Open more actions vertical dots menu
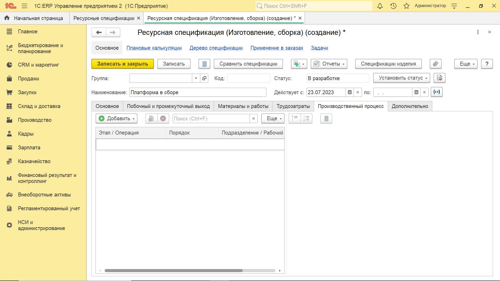 pyautogui.click(x=478, y=32)
